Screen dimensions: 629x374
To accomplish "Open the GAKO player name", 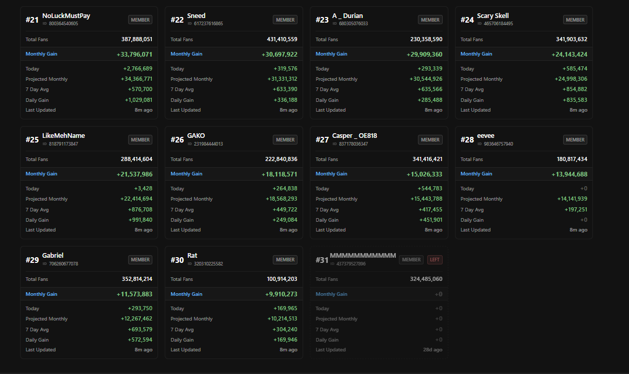I will (196, 136).
